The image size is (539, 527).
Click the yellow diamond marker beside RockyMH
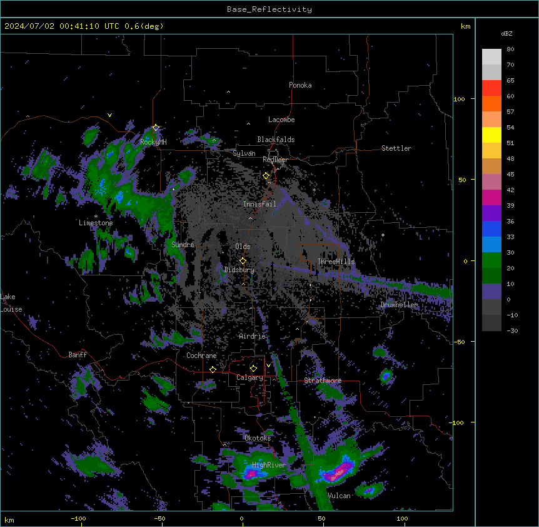pyautogui.click(x=156, y=128)
